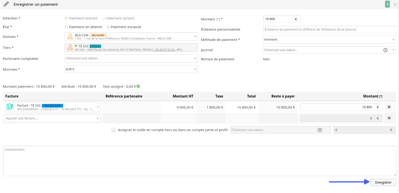
Task: Remove the empty add-invoice row
Action: point(389,118)
